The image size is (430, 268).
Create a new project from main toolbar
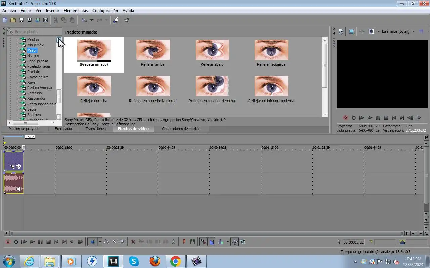tap(5, 20)
